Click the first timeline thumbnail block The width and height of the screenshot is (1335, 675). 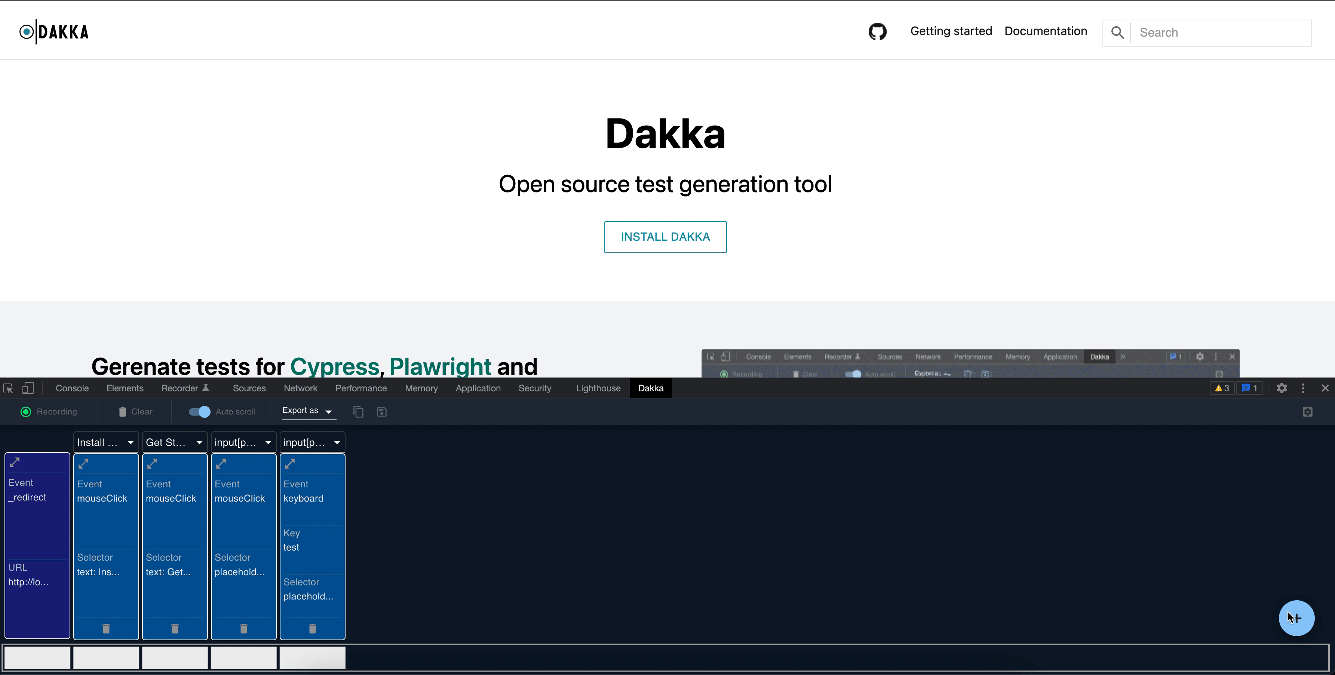(37, 658)
